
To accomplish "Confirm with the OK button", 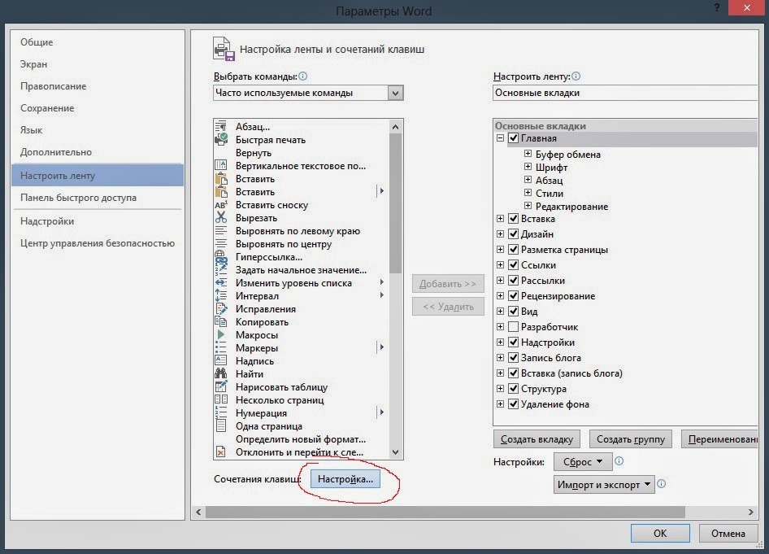I will [x=660, y=534].
